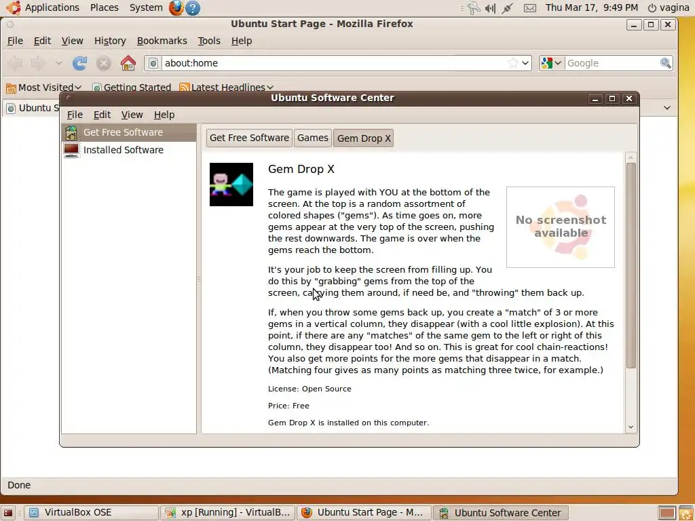The height and width of the screenshot is (521, 695).
Task: Click the network connection plug icon
Action: click(x=508, y=8)
